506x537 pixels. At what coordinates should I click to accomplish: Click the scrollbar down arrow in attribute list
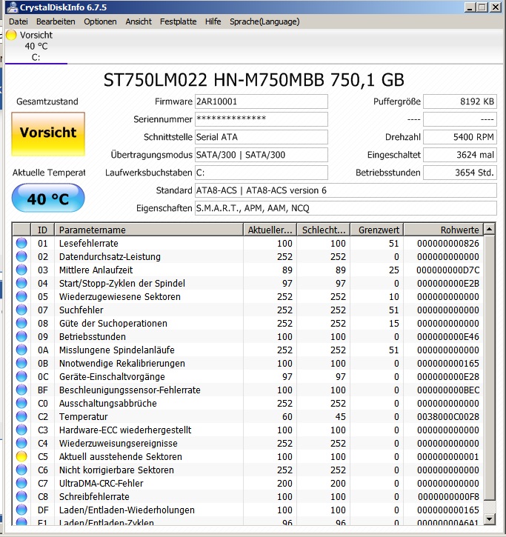click(x=490, y=519)
